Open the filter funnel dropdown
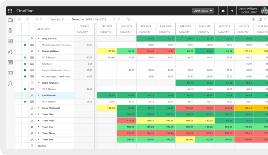 pyautogui.click(x=116, y=19)
